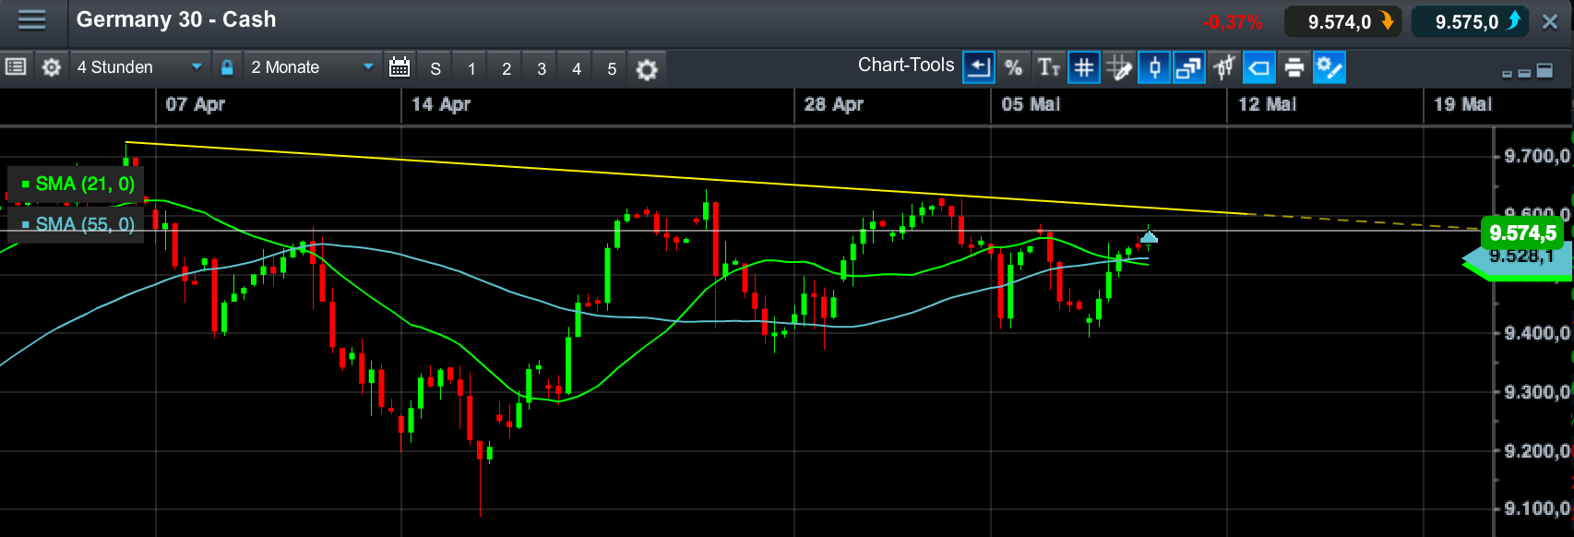Select chart preset 5
This screenshot has width=1574, height=537.
(612, 68)
